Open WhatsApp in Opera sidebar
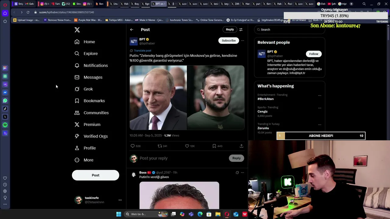This screenshot has width=390, height=219. (x=5, y=101)
